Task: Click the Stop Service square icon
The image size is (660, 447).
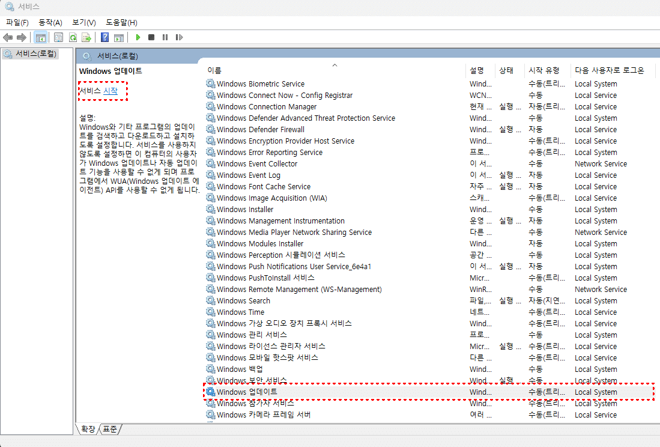Action: pos(151,37)
